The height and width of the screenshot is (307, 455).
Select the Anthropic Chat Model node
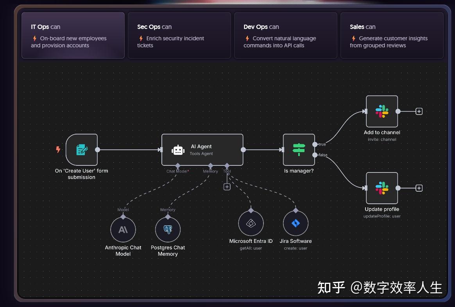tap(123, 230)
